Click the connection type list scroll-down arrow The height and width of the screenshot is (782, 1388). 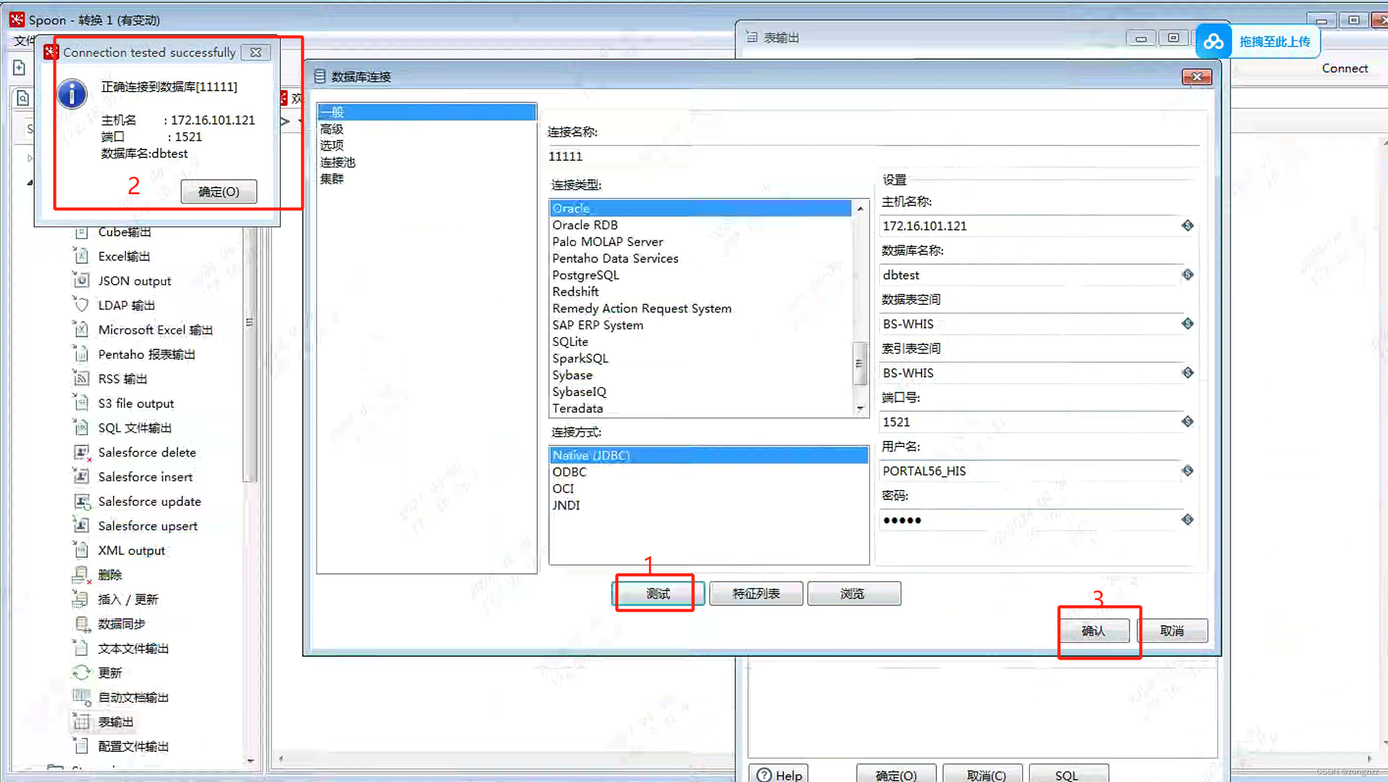(x=860, y=409)
